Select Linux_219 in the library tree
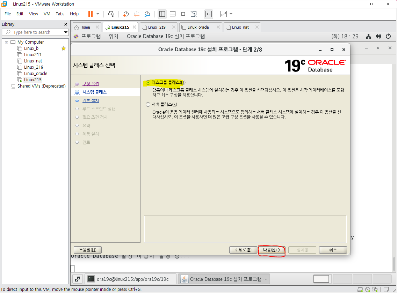The width and height of the screenshot is (397, 293). click(34, 67)
